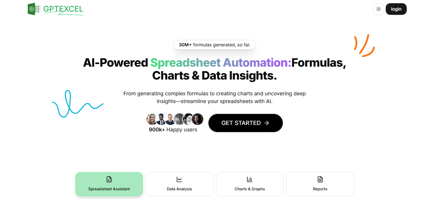Select the Reports tab
428x199 pixels.
(320, 184)
